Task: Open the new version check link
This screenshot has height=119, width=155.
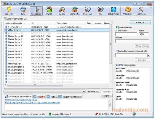Action: [32, 102]
